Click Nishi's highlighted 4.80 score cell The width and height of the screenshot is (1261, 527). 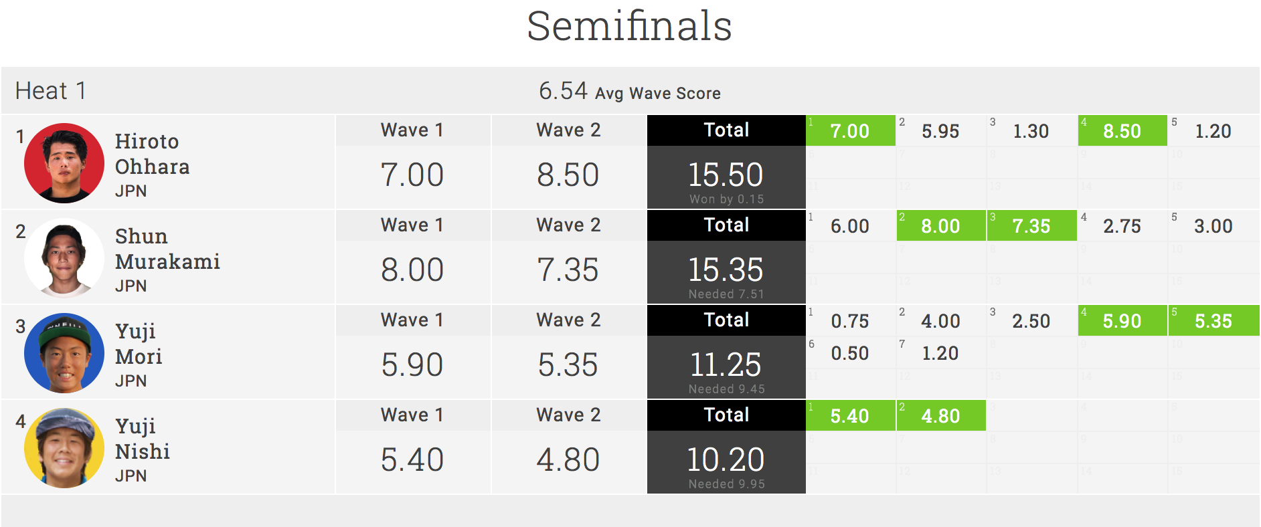(940, 416)
